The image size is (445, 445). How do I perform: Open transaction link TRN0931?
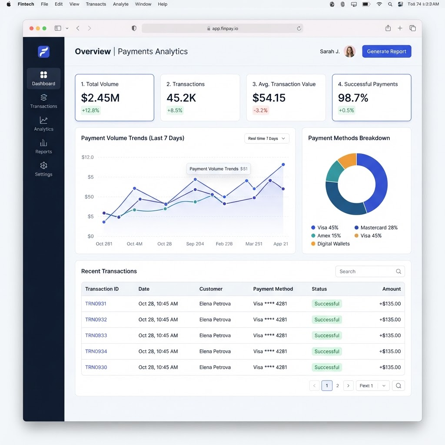point(96,304)
